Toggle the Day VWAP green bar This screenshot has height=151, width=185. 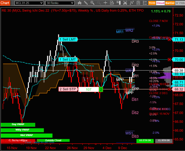point(18,125)
